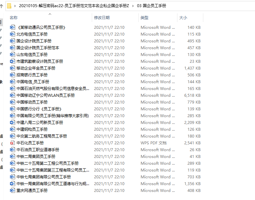Click the 26 KB size cell
This screenshot has height=200, width=255.
(195, 150)
